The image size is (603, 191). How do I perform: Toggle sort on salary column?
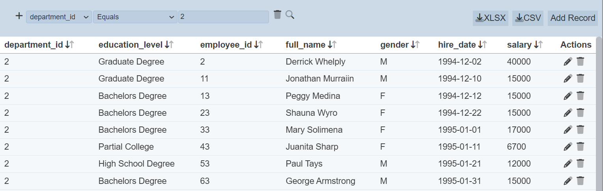[x=538, y=45]
